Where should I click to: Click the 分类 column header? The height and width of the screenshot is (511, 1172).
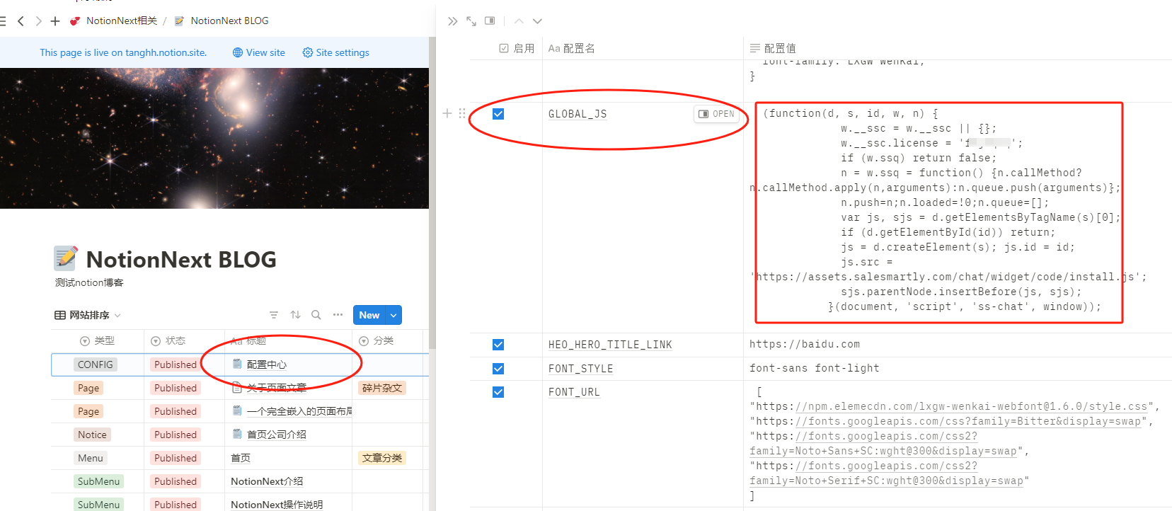[377, 341]
